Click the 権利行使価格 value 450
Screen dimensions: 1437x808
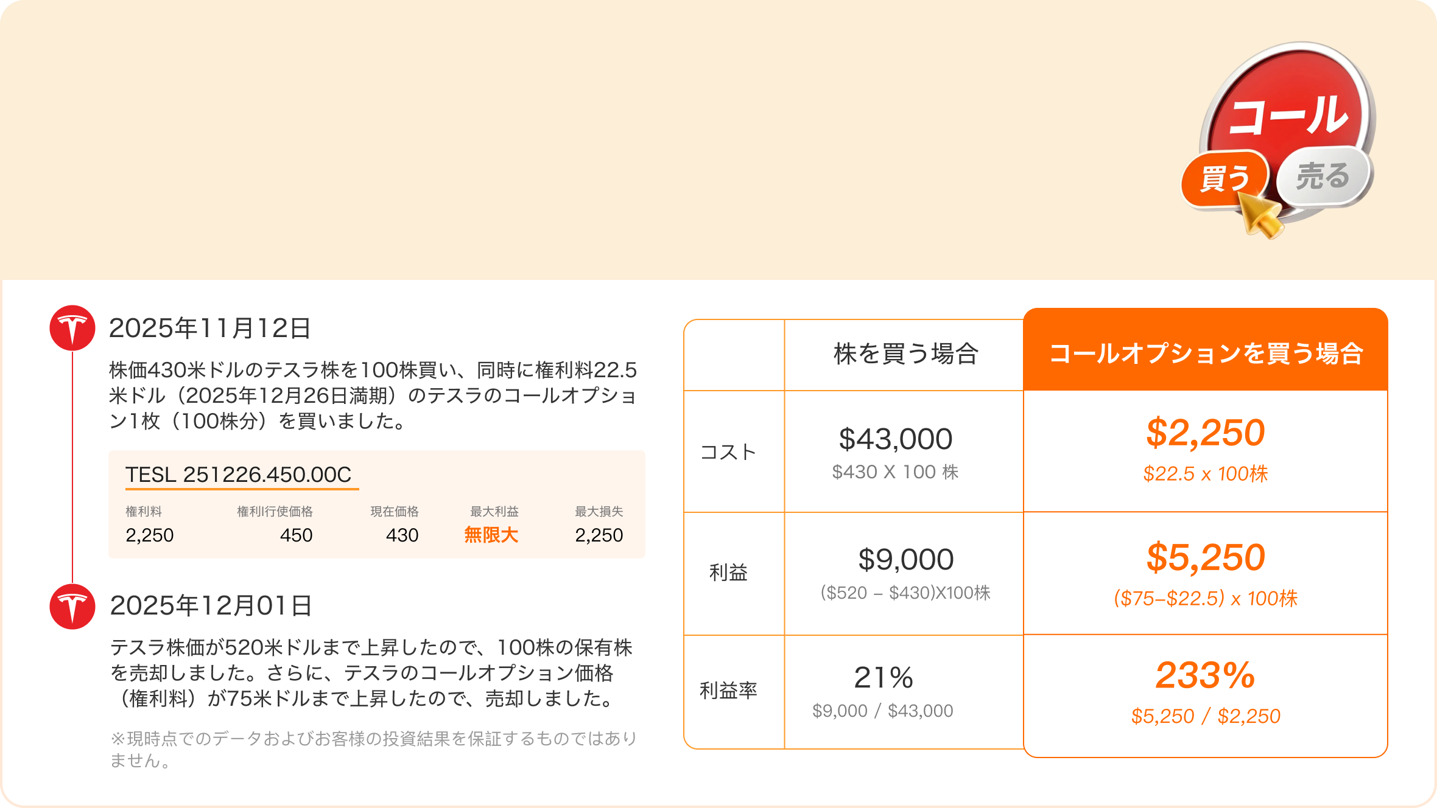click(296, 535)
